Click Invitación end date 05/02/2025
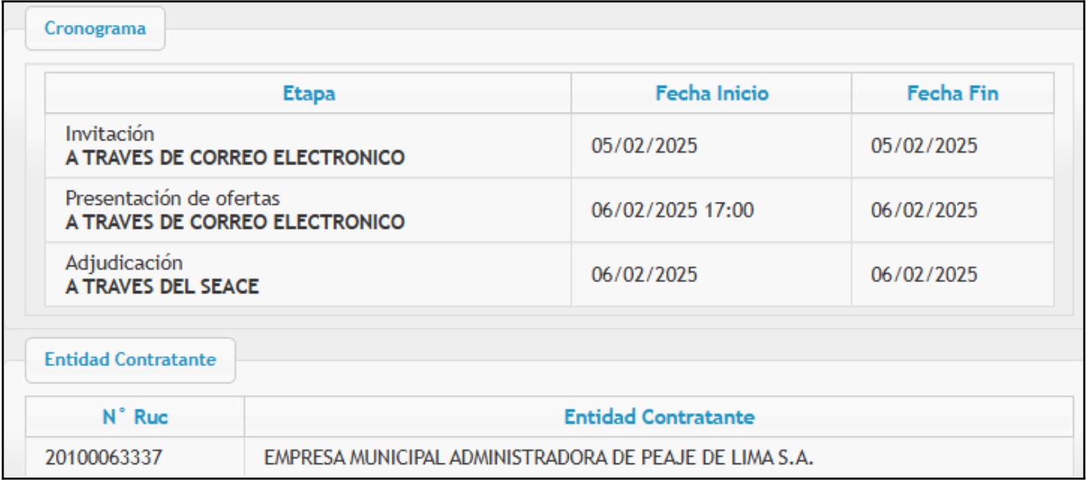The width and height of the screenshot is (1087, 480). coord(924,146)
